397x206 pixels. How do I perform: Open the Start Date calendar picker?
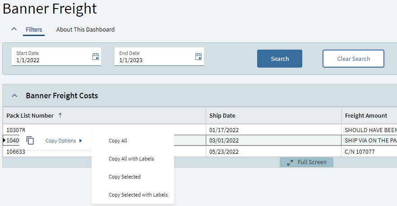tap(96, 56)
